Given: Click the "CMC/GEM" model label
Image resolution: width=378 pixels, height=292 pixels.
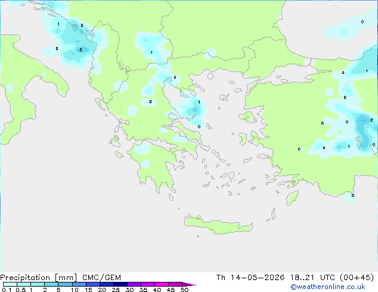Looking at the screenshot, I should [x=101, y=278].
